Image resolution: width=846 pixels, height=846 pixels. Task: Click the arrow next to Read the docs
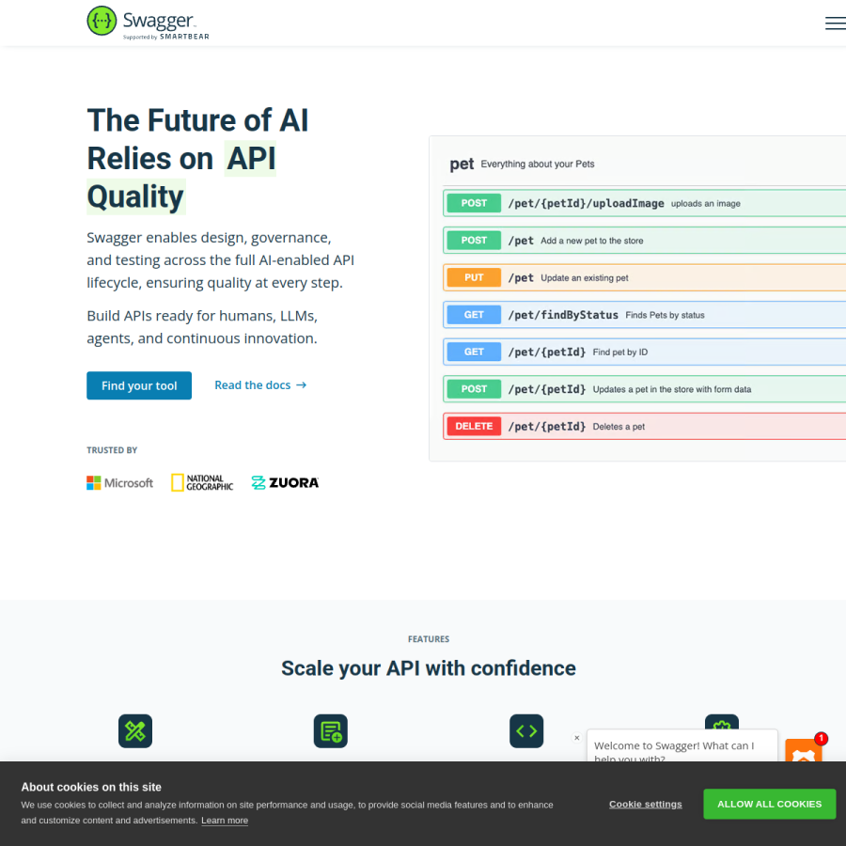[x=302, y=385]
